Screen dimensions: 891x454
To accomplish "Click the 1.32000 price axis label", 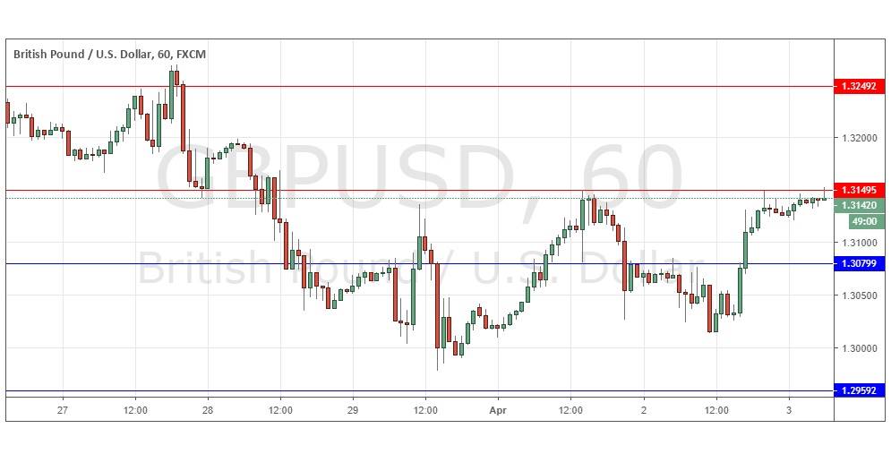I will [858, 139].
